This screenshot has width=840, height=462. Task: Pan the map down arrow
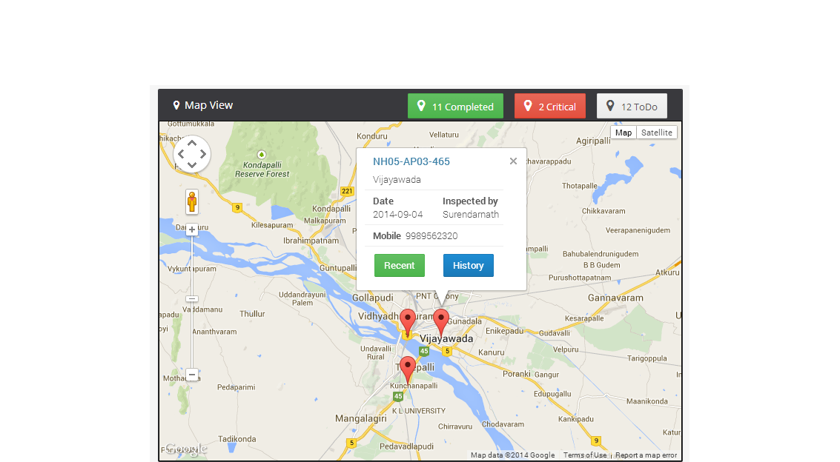coord(192,164)
